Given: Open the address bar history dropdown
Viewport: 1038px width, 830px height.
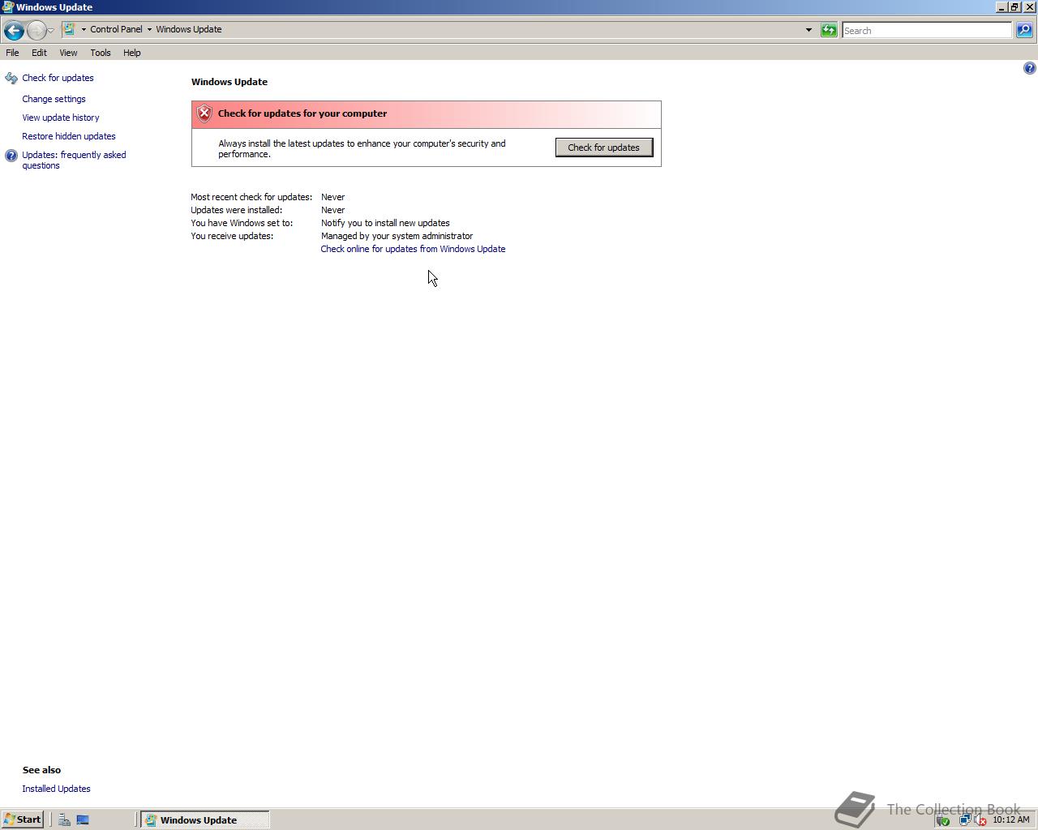Looking at the screenshot, I should (x=809, y=30).
